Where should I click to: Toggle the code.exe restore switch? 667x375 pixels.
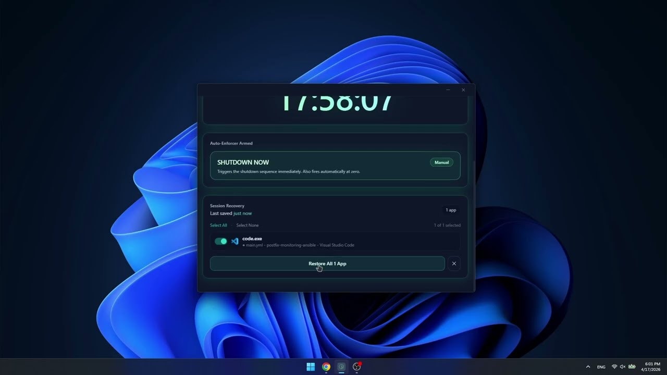tap(221, 241)
